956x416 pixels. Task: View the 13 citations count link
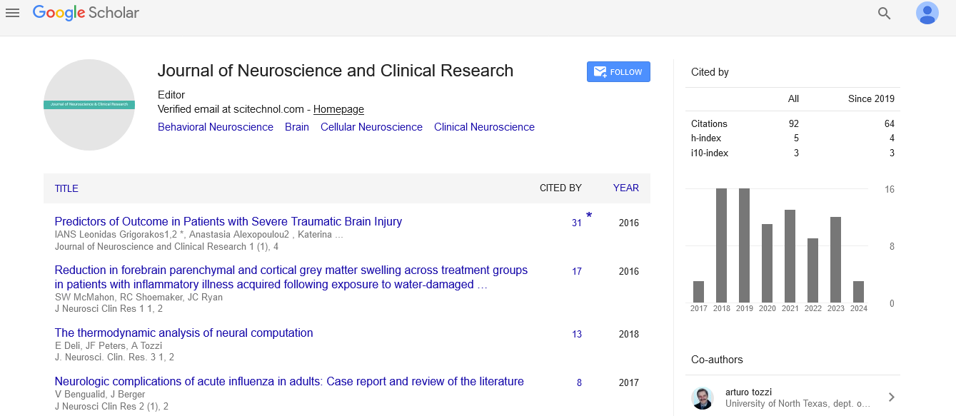point(577,335)
